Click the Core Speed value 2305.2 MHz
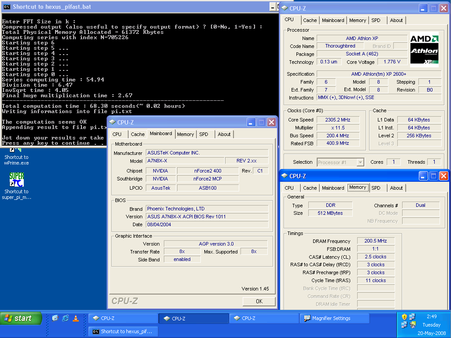Screen dimensions: 451x338 point(338,120)
